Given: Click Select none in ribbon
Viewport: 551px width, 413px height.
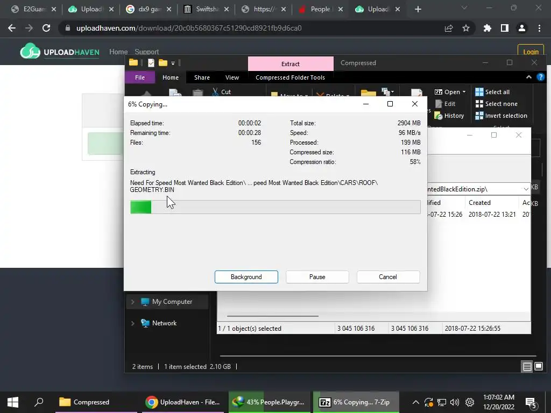Looking at the screenshot, I should (496, 104).
